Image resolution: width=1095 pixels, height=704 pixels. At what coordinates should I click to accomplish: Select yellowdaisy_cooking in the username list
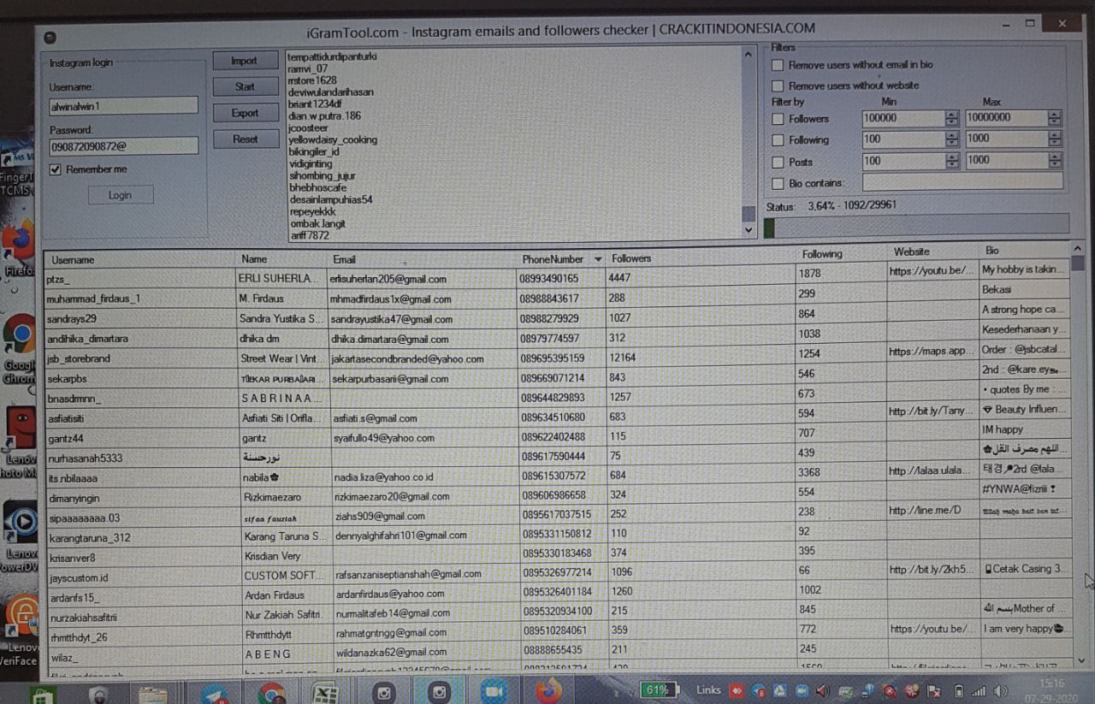333,139
